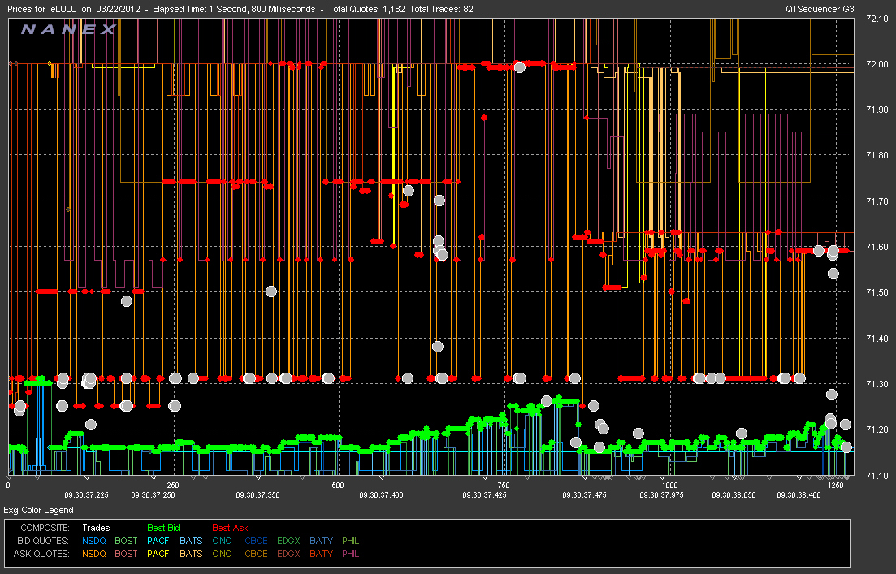
Task: Click the BID QUOTES: row label
Action: click(x=43, y=541)
